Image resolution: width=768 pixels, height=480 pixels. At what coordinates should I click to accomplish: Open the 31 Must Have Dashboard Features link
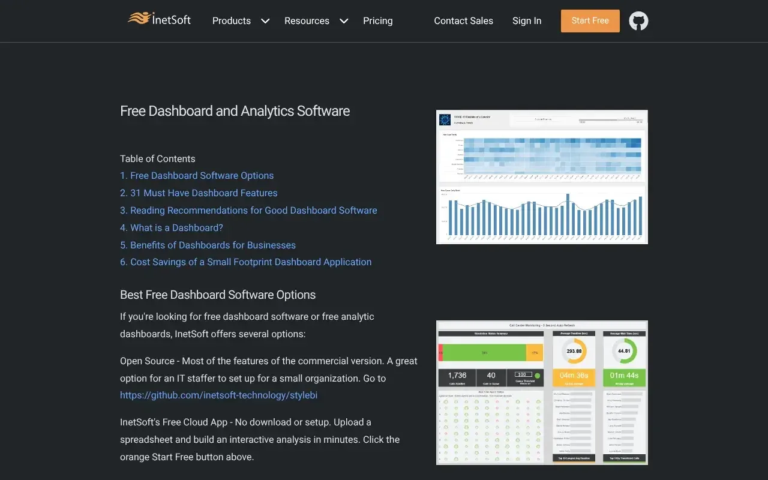point(199,193)
